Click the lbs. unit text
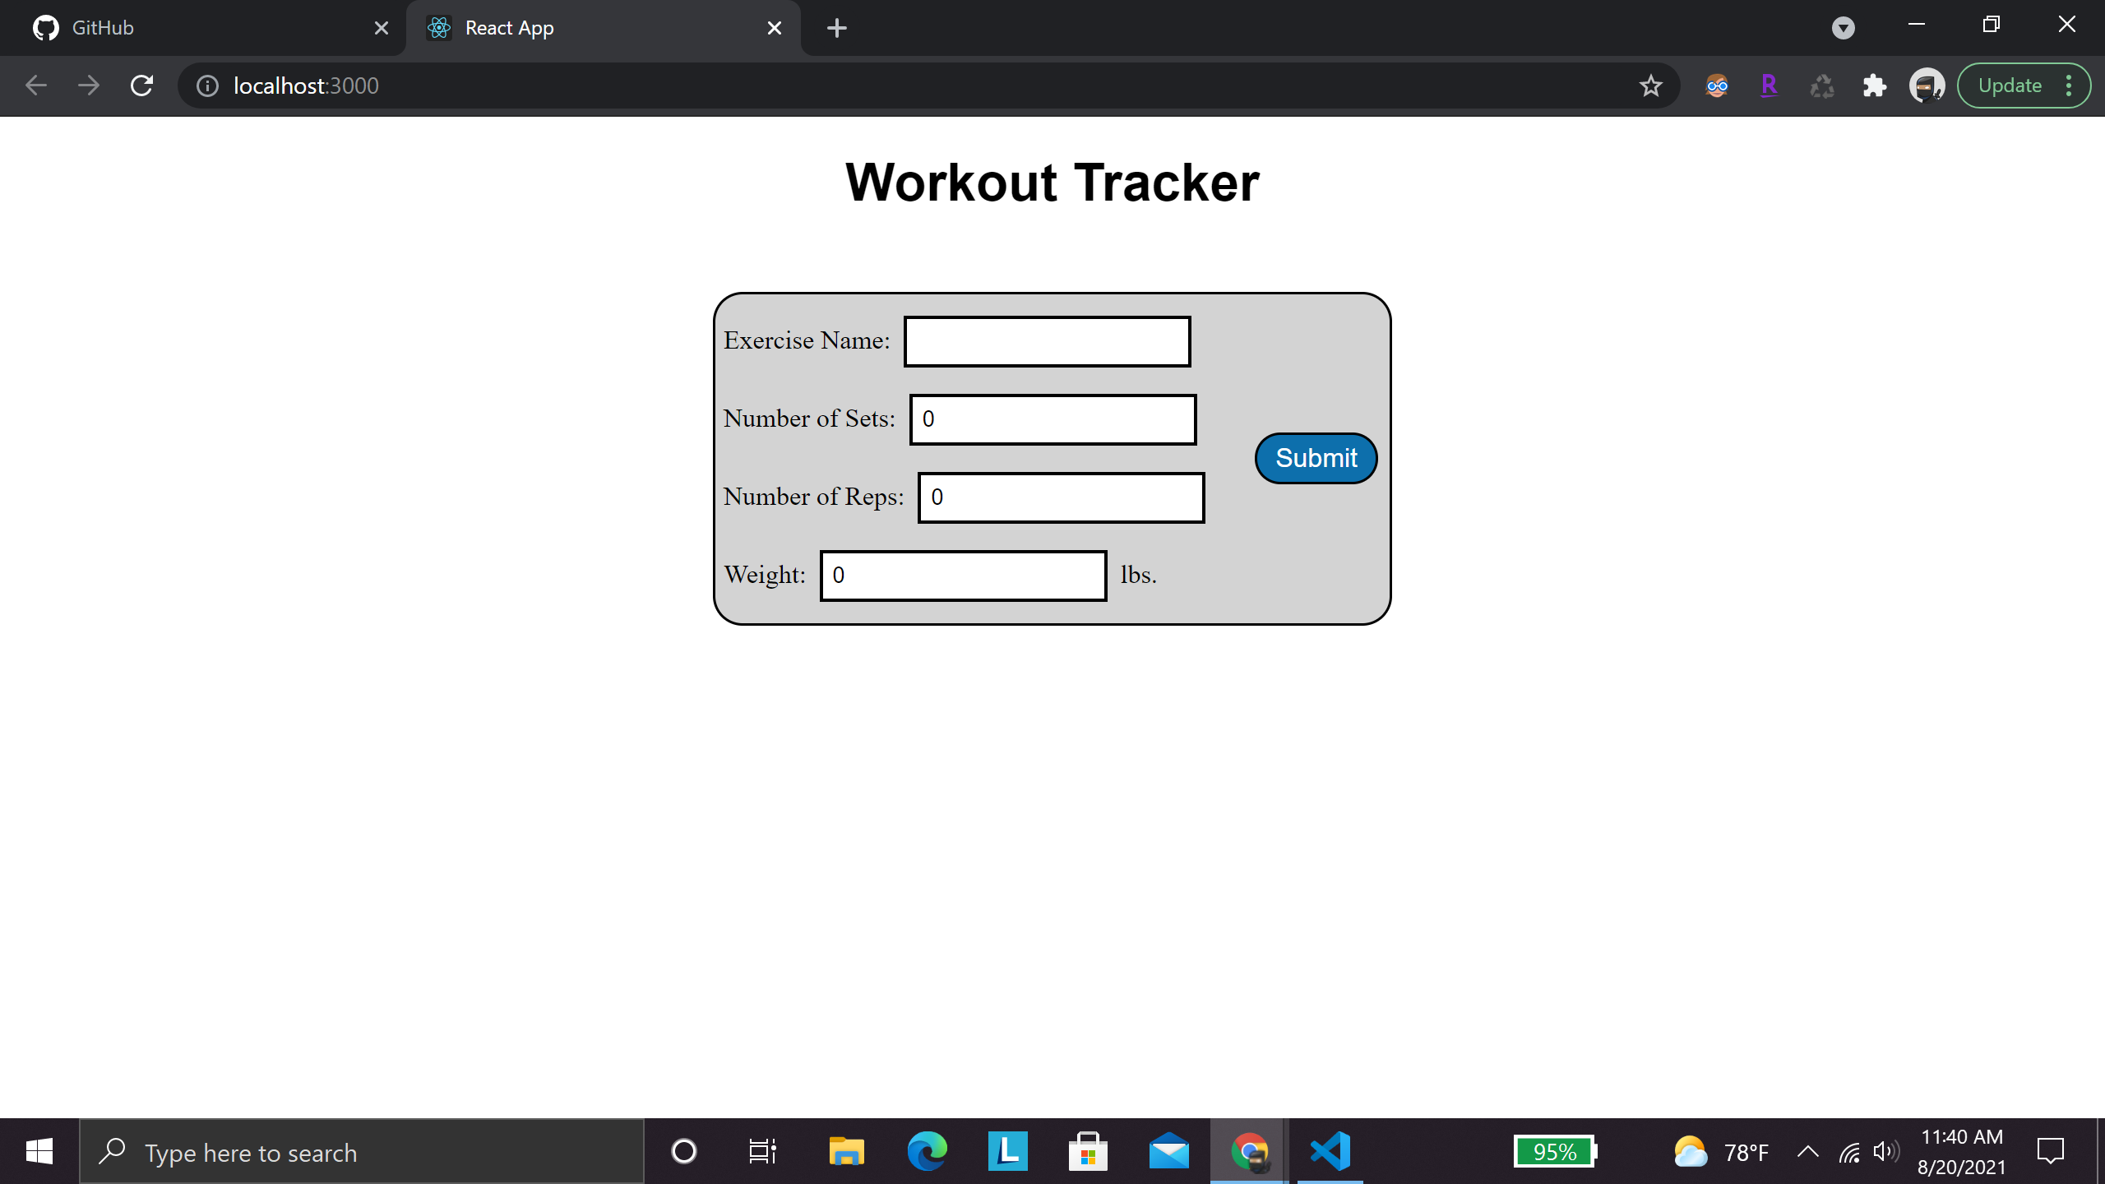 pyautogui.click(x=1139, y=575)
